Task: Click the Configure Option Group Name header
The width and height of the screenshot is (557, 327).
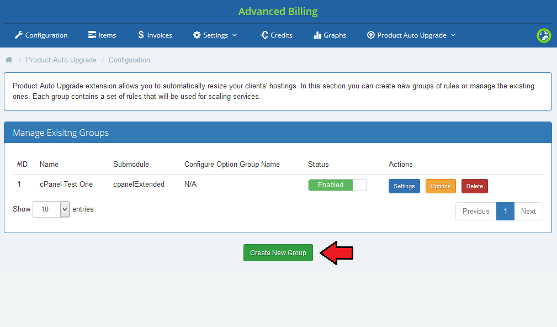Action: click(232, 164)
